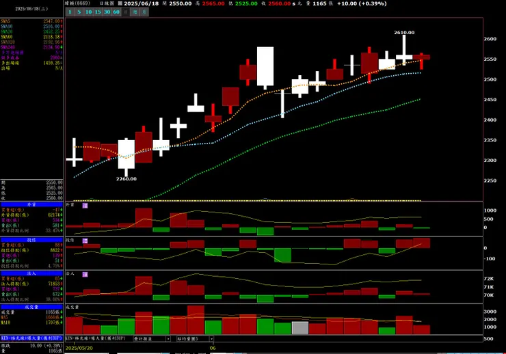Click the 多出場線 value 1459.28
The height and width of the screenshot is (354, 506).
(53, 63)
